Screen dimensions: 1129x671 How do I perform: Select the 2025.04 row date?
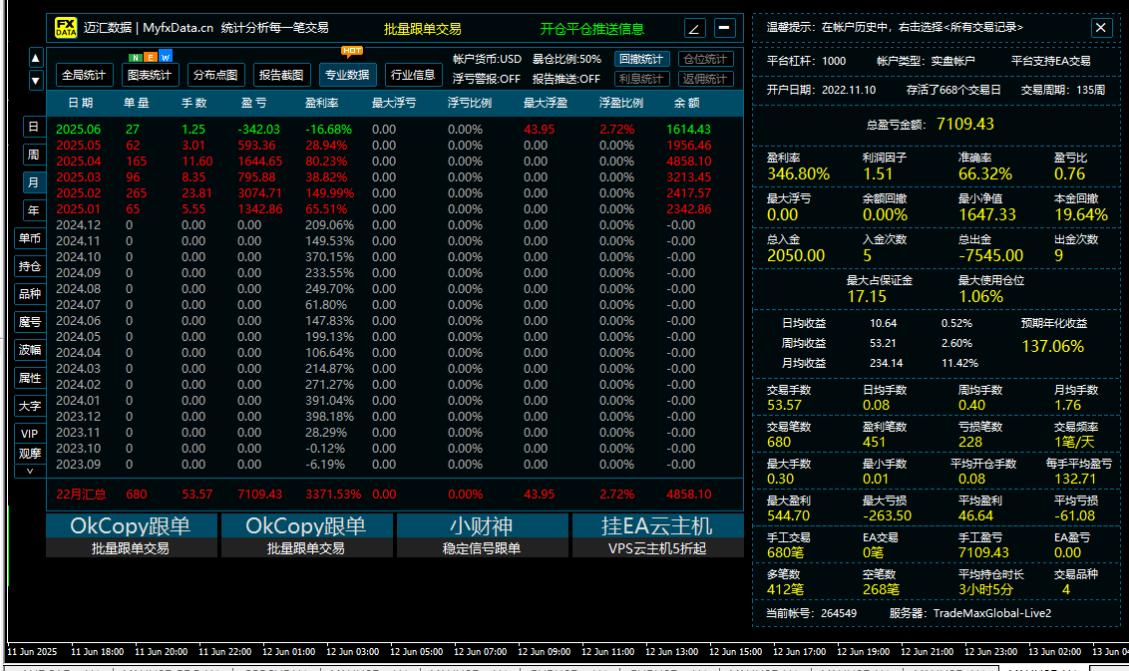(79, 162)
